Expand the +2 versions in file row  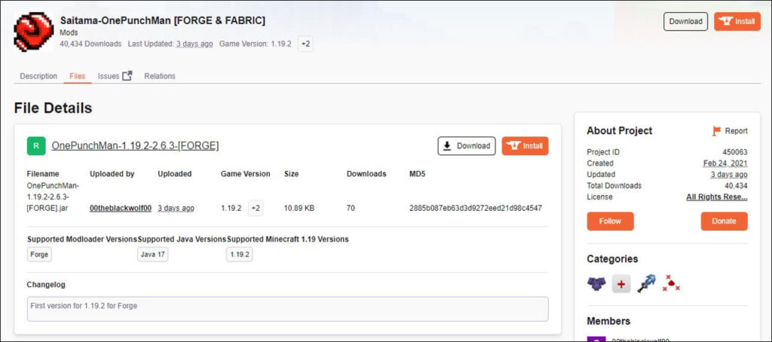coord(255,208)
